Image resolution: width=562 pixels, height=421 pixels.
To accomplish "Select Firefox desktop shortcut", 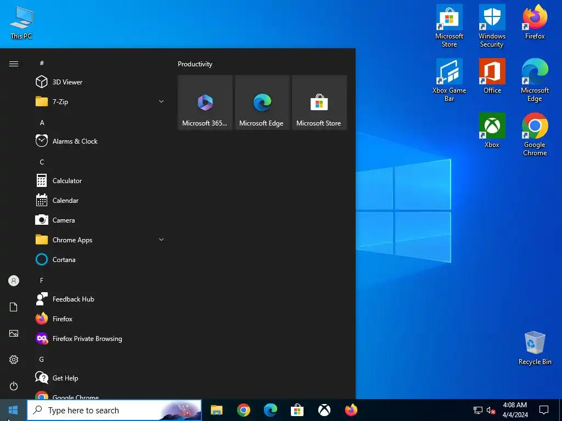I will [535, 22].
